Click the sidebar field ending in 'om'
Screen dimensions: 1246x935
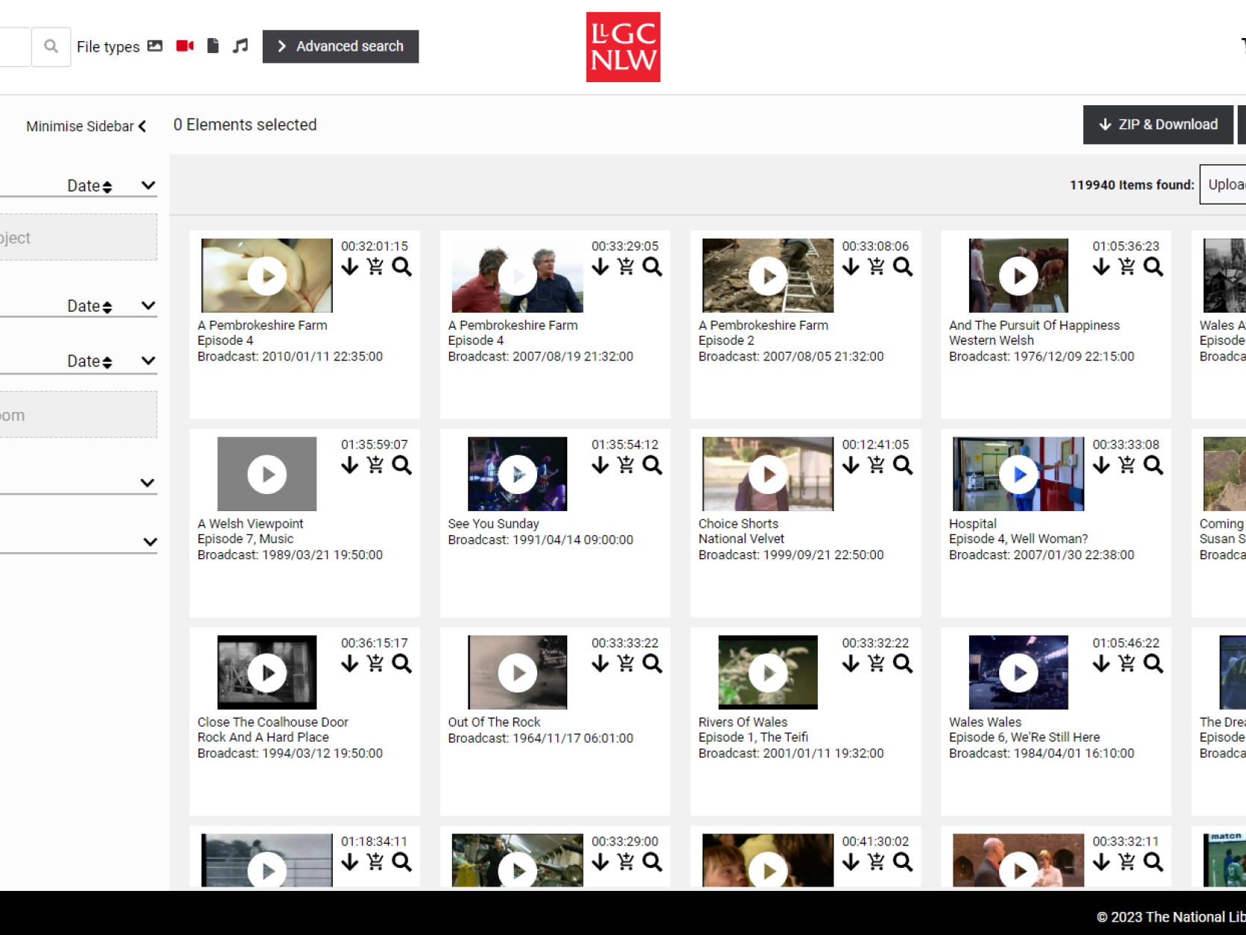point(78,415)
